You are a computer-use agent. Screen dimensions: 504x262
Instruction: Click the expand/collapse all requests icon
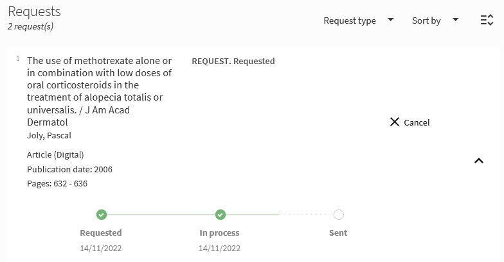coord(487,20)
